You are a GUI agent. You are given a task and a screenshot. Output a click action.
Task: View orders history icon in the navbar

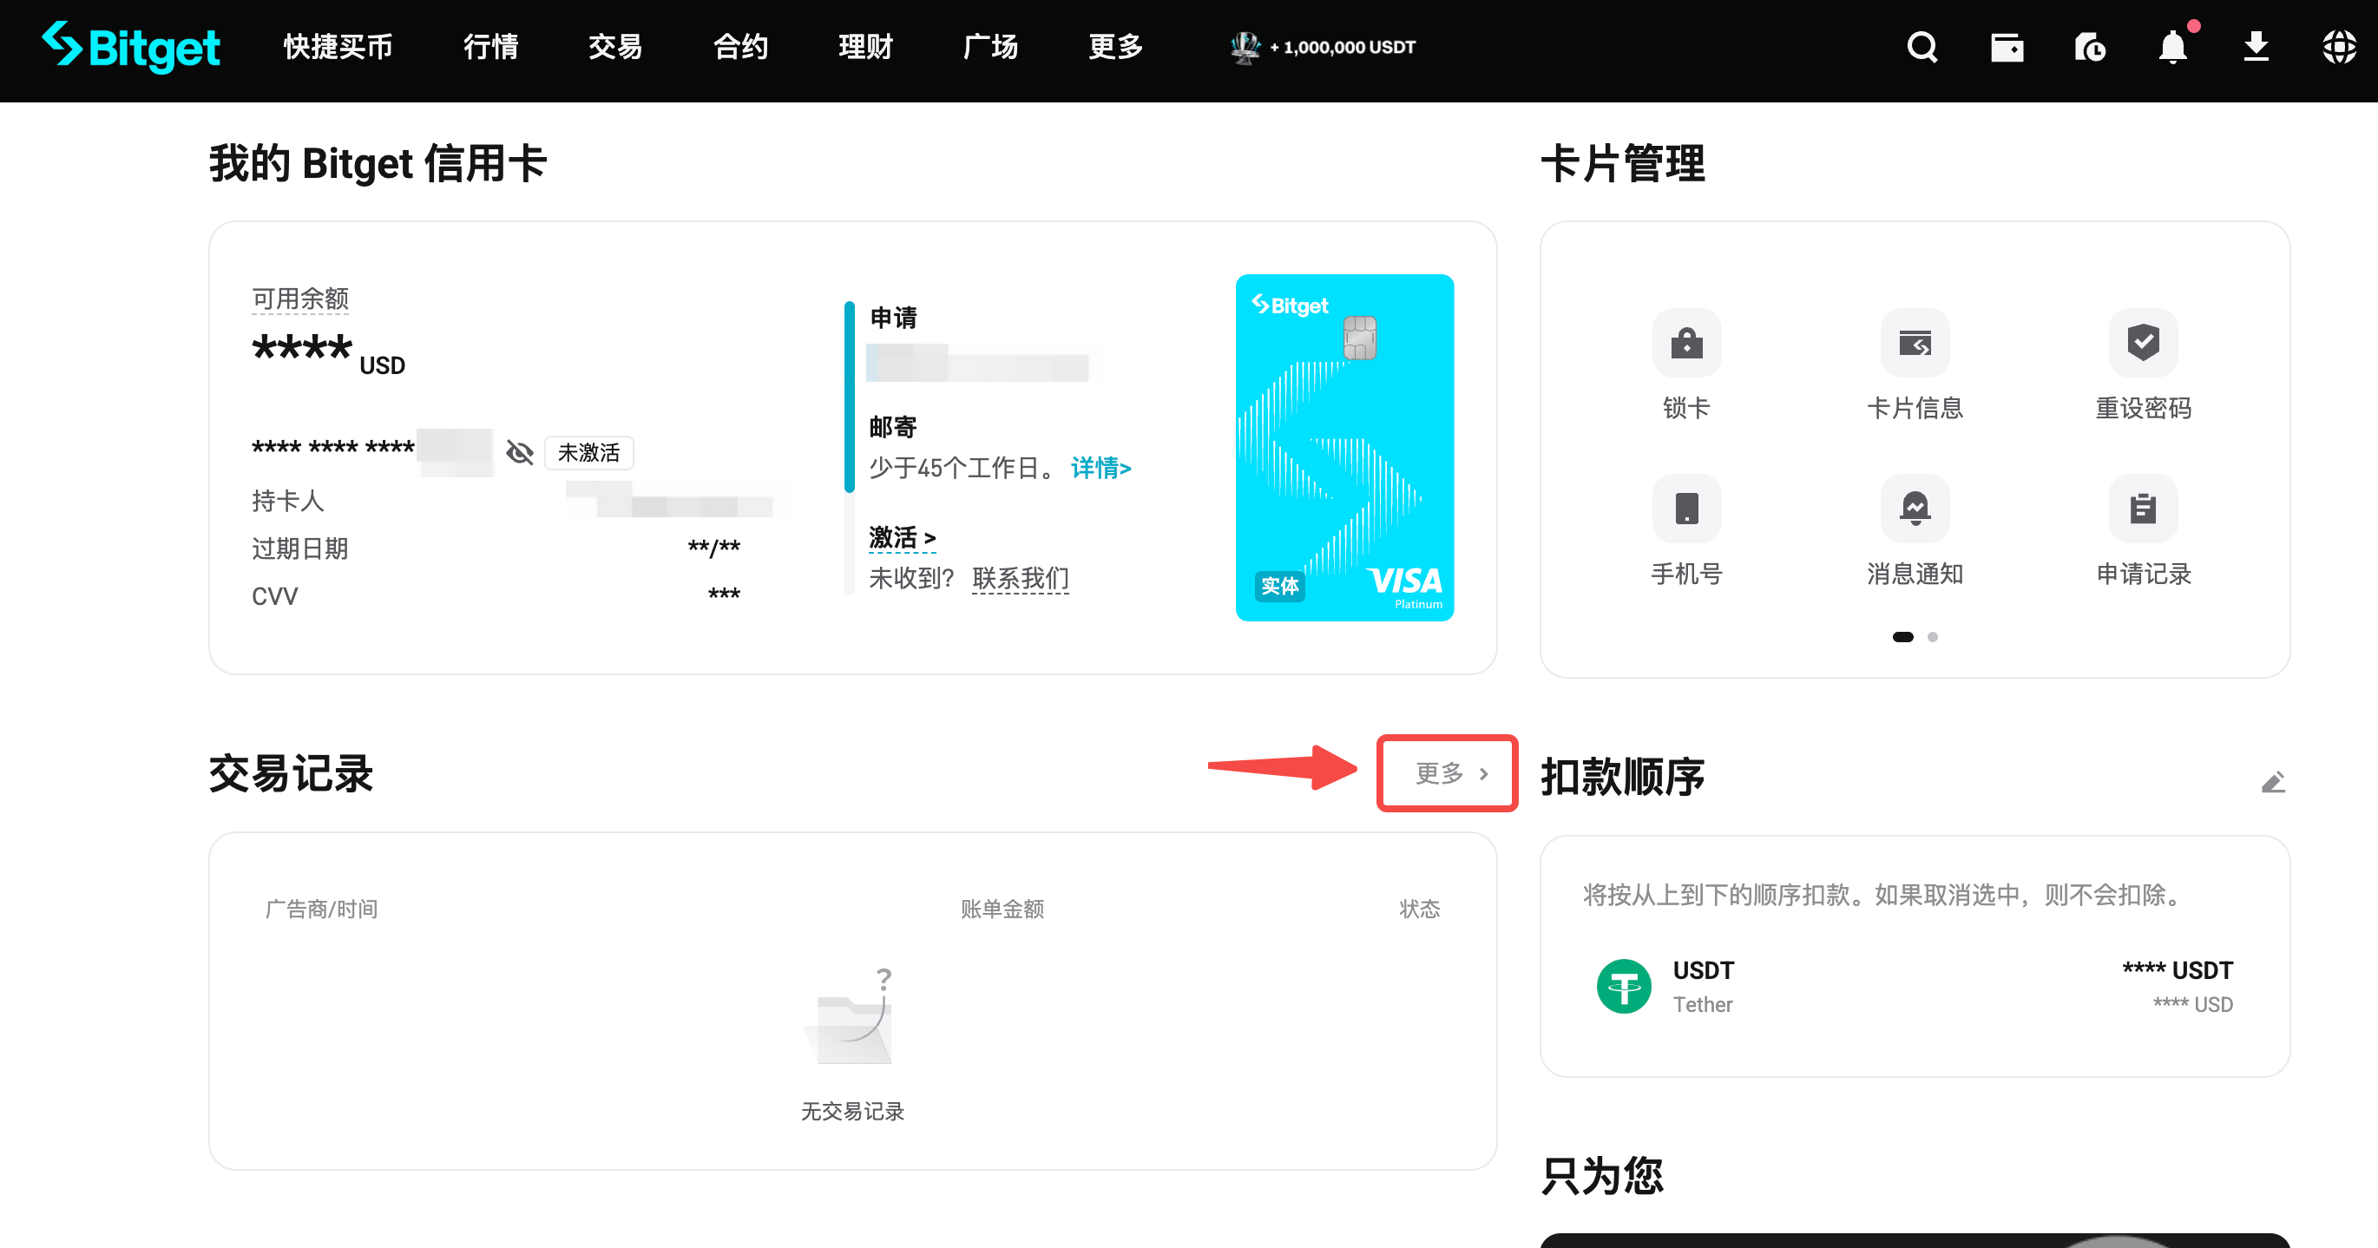(x=2090, y=47)
